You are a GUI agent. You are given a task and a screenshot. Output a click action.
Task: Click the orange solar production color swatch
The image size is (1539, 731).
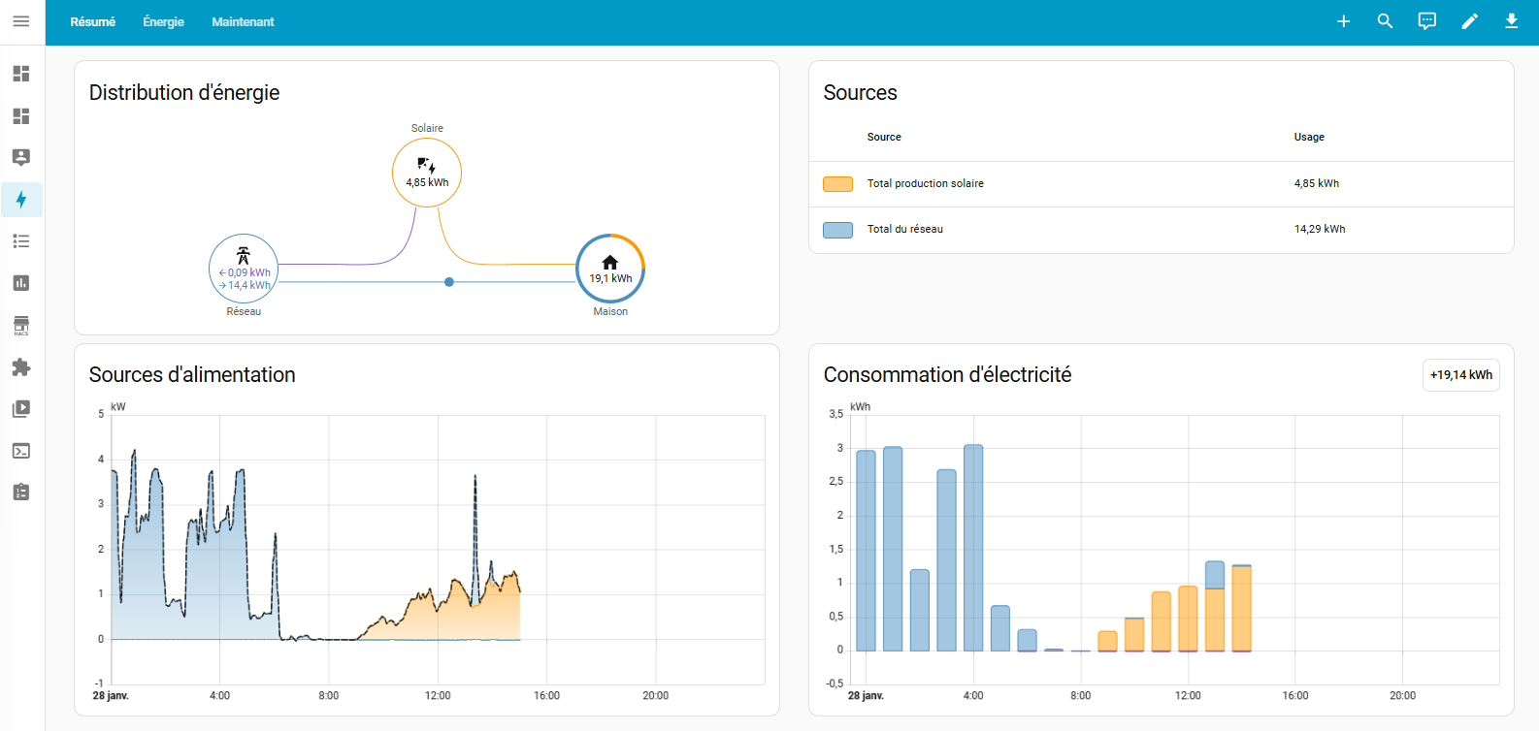pos(837,184)
